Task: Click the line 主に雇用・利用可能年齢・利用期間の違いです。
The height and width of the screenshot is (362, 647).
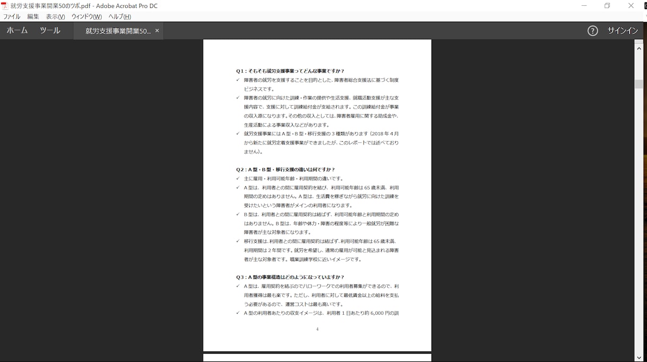Action: pyautogui.click(x=293, y=179)
